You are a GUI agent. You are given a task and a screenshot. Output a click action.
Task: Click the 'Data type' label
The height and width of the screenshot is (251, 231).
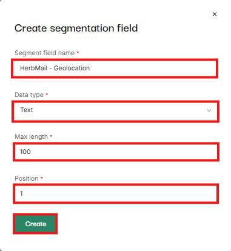pyautogui.click(x=29, y=95)
